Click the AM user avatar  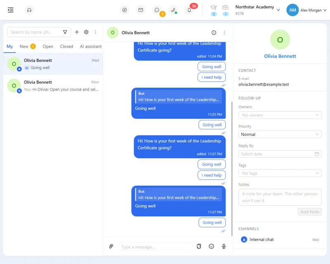coord(292,10)
